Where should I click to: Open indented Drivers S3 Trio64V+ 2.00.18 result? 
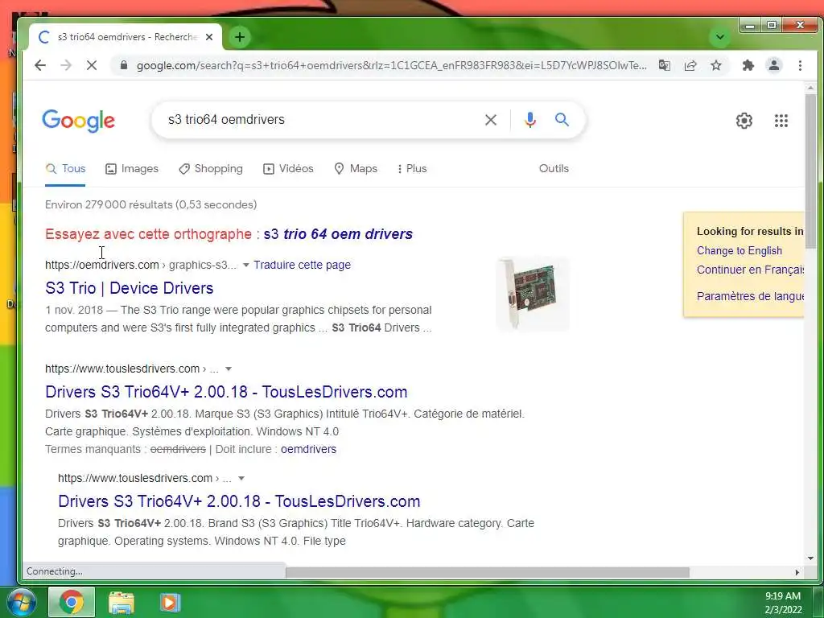pyautogui.click(x=239, y=501)
